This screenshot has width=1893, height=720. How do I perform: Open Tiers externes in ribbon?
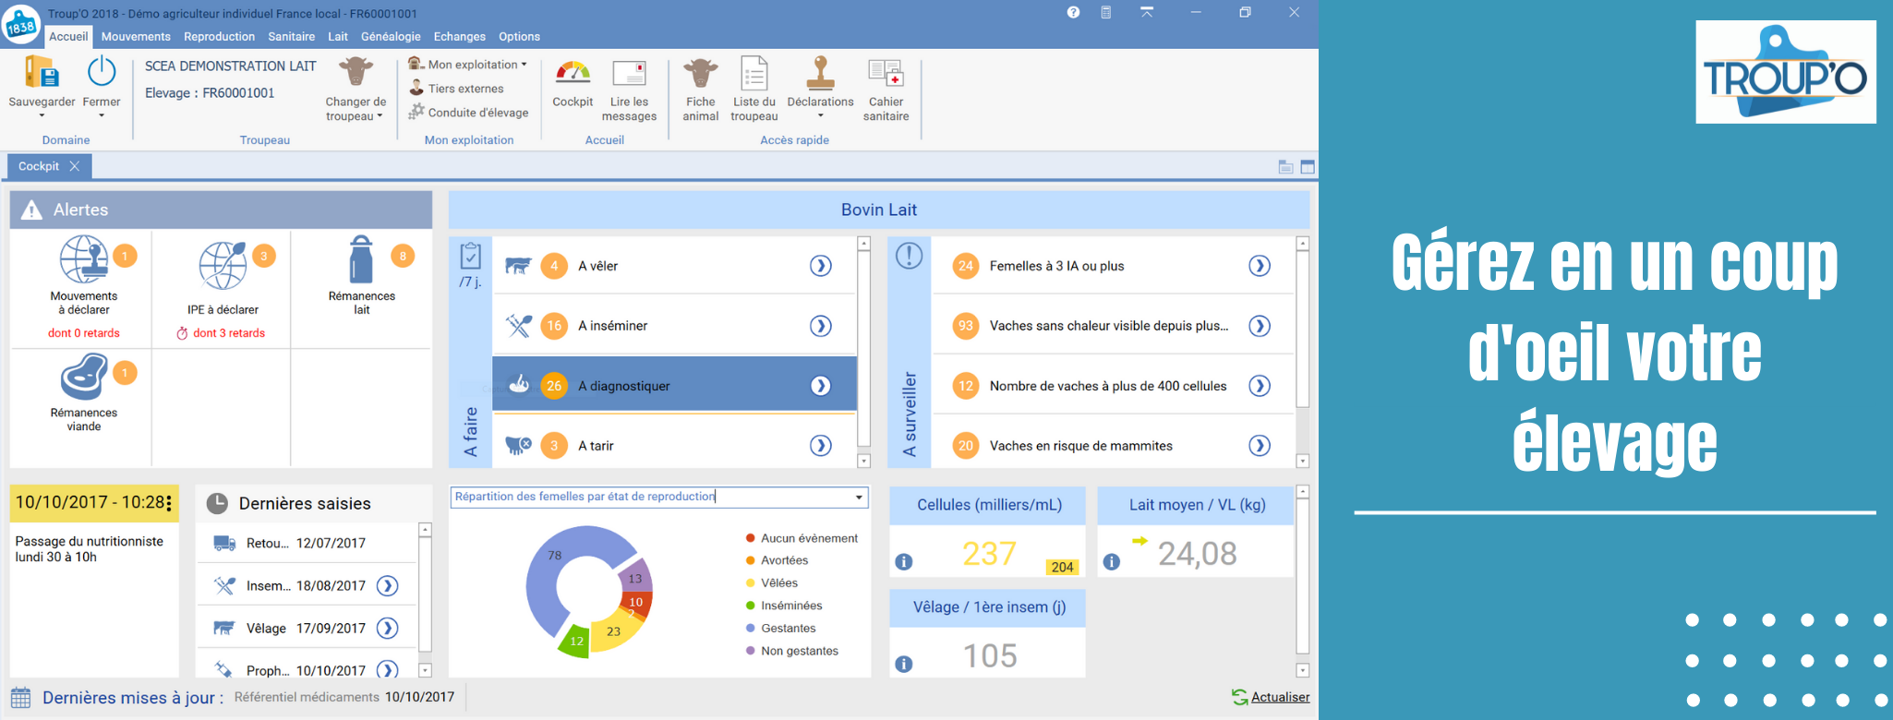pyautogui.click(x=456, y=89)
